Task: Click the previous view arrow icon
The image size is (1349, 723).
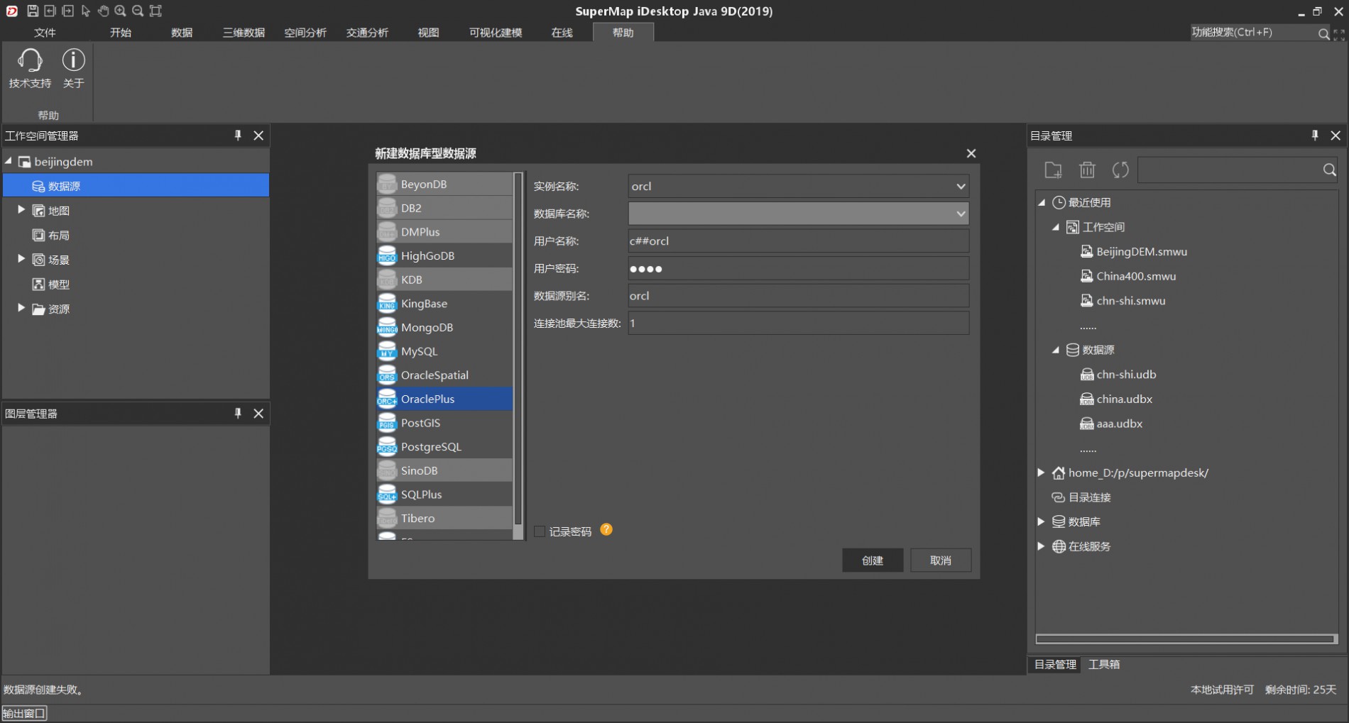Action: coord(50,11)
